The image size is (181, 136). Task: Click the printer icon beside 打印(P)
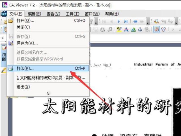click(11, 68)
